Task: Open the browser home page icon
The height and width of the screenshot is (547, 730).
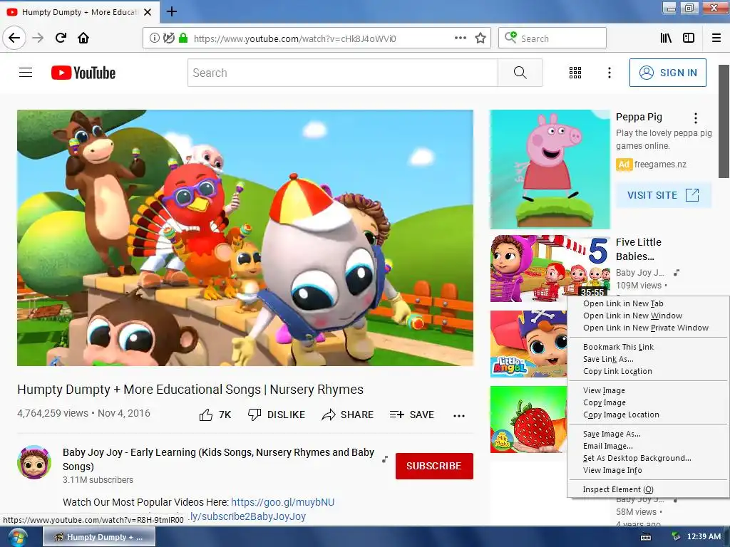Action: coord(83,38)
